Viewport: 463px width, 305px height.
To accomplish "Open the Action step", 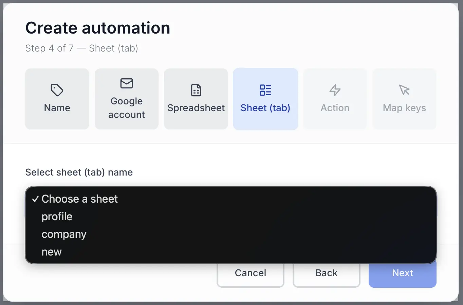I will point(335,99).
